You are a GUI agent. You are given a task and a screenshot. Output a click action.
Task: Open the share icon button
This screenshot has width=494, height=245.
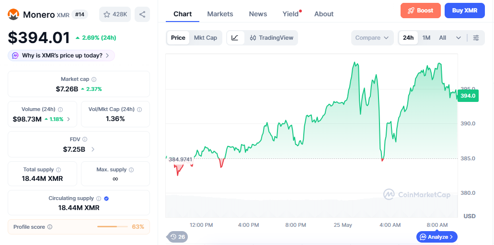click(142, 14)
